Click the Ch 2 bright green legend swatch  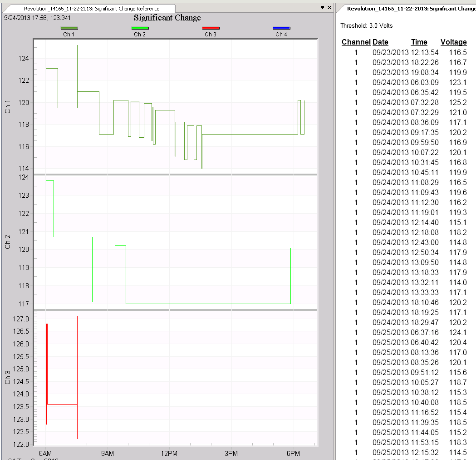[x=140, y=28]
